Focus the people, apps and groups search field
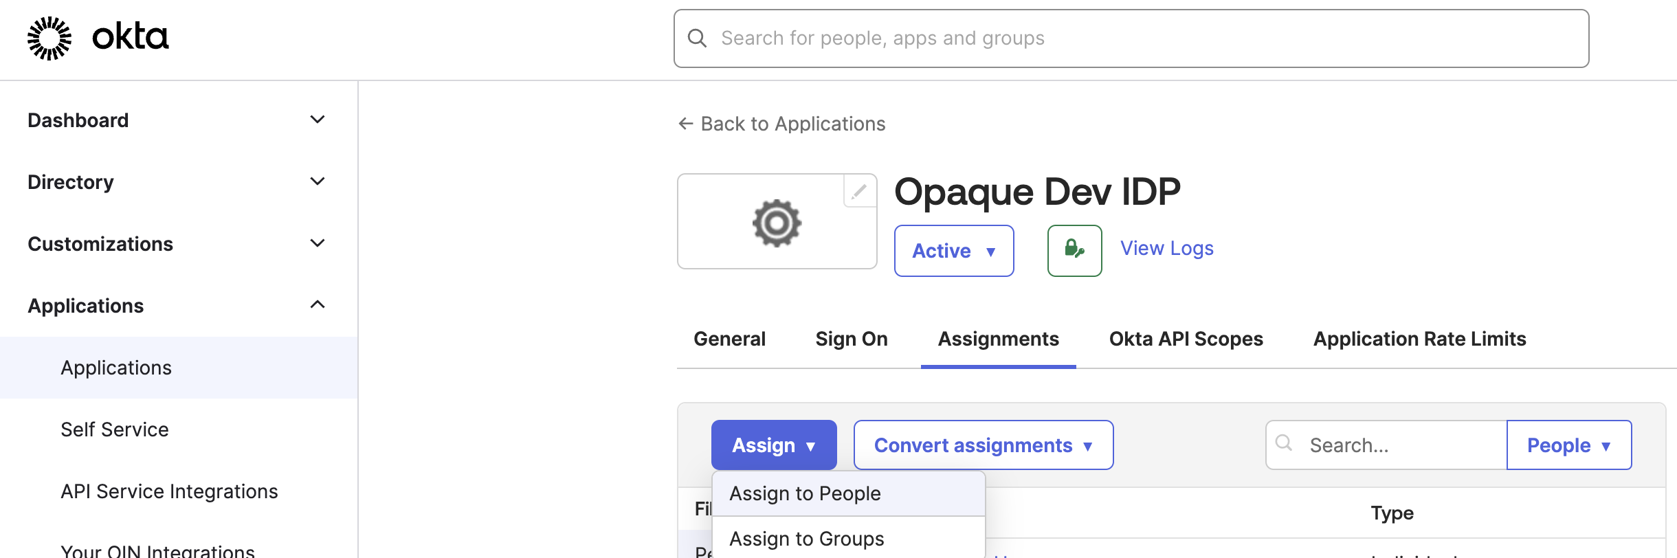 coord(1141,38)
